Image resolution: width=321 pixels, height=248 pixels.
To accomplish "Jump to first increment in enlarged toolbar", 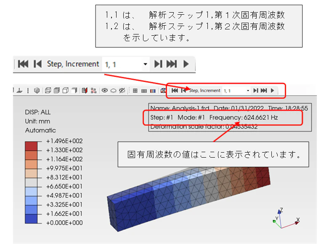I will coord(23,64).
